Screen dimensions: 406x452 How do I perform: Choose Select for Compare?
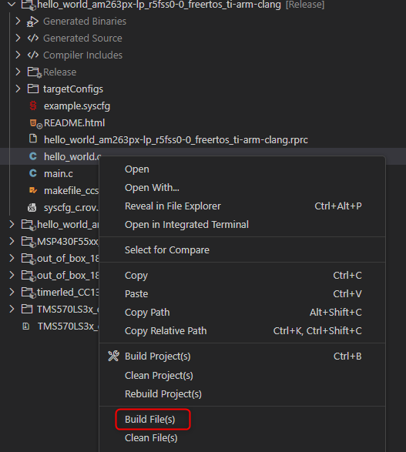tap(242, 250)
